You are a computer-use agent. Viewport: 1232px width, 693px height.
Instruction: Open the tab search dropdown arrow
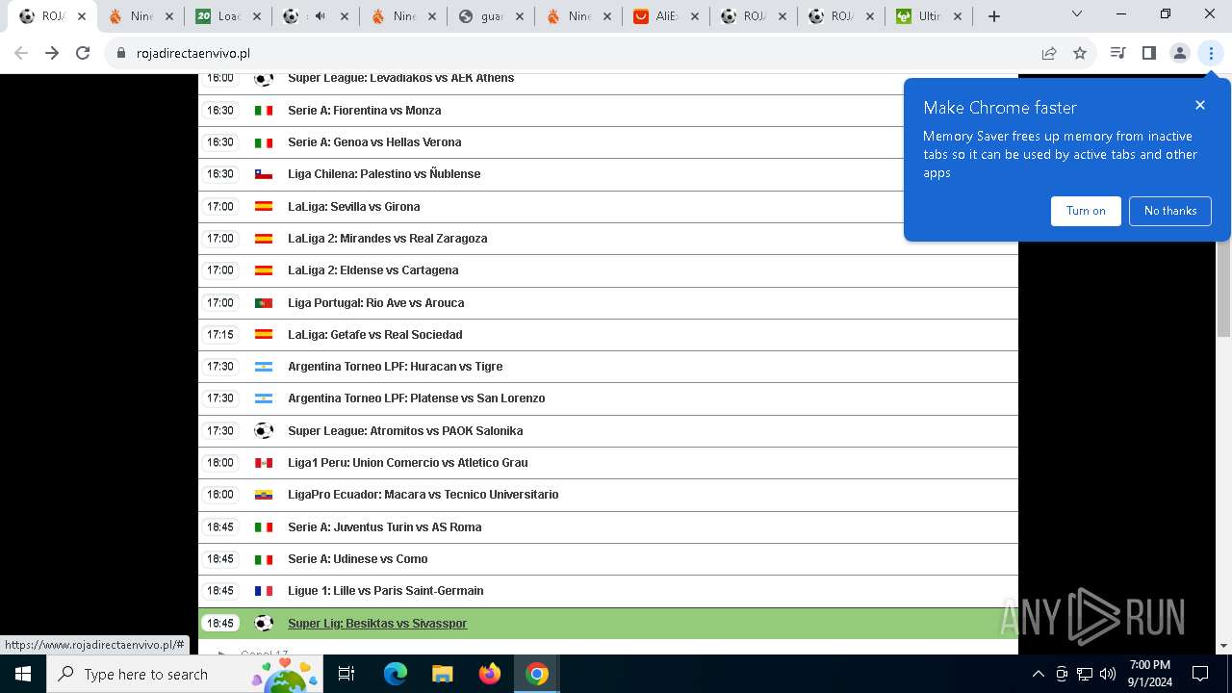[1077, 14]
